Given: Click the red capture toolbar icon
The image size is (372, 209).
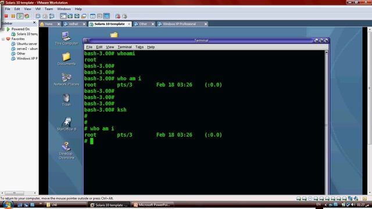Looking at the screenshot, I should pos(117,16).
